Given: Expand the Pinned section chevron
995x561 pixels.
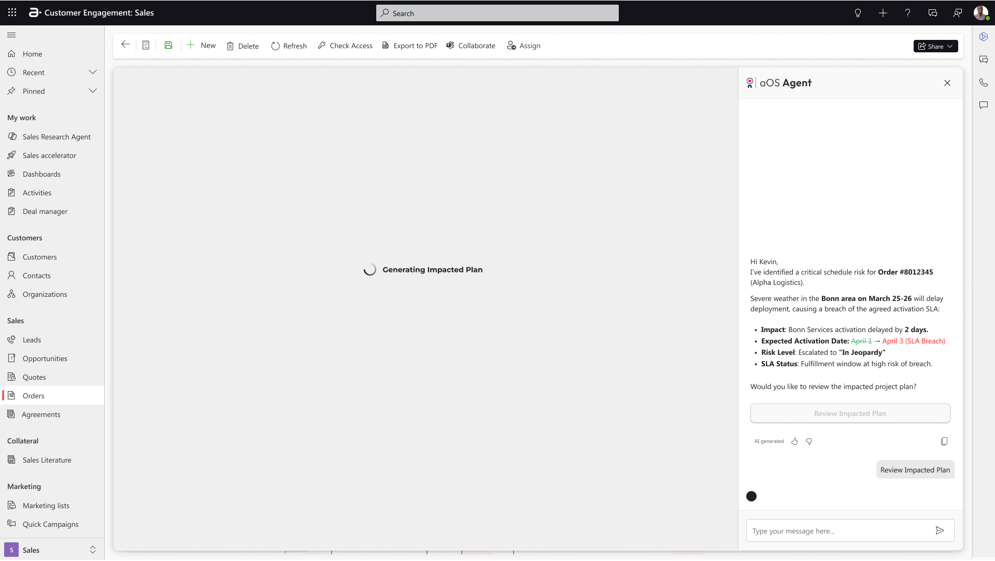Looking at the screenshot, I should (93, 91).
